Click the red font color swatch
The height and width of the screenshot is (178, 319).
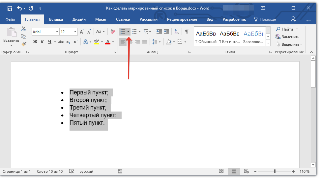pyautogui.click(x=107, y=42)
